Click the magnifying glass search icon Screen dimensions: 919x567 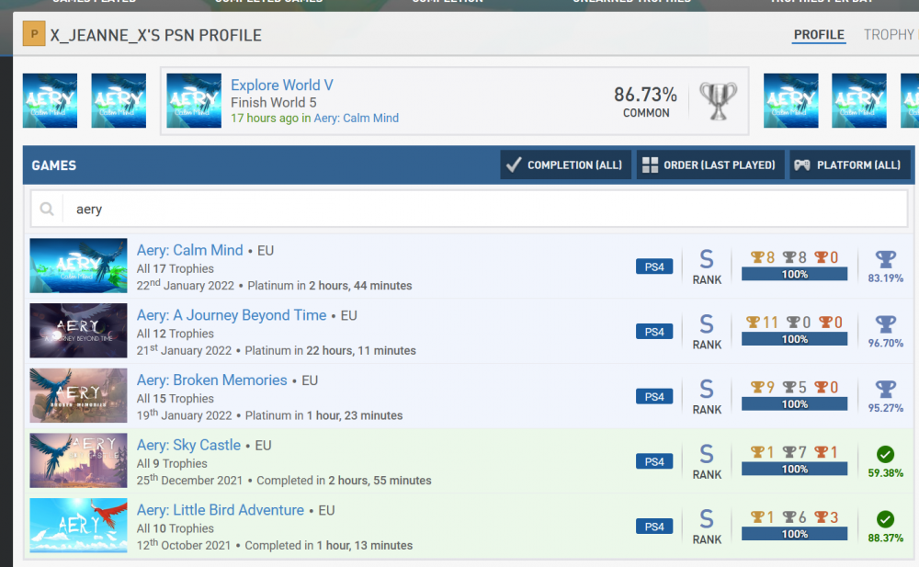click(47, 210)
